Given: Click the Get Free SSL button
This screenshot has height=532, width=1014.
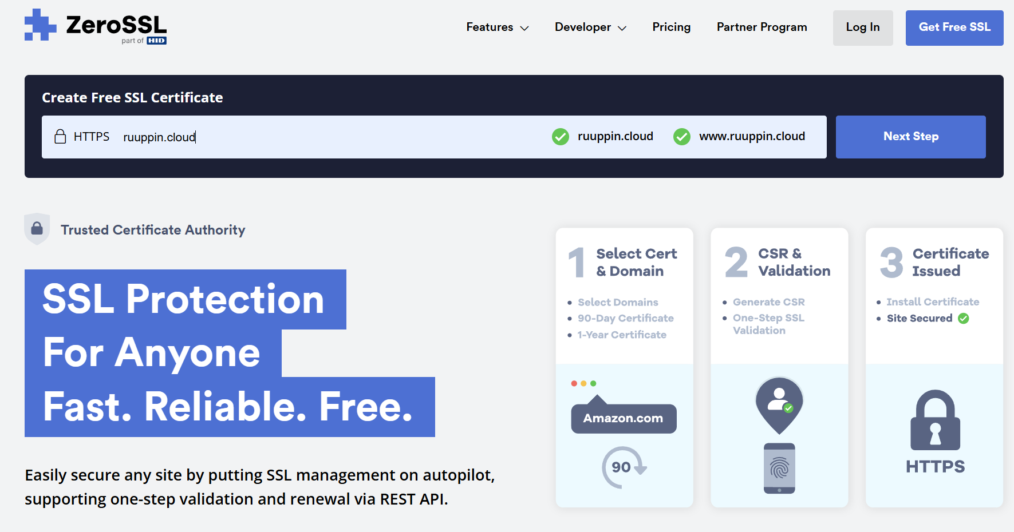Looking at the screenshot, I should [954, 27].
